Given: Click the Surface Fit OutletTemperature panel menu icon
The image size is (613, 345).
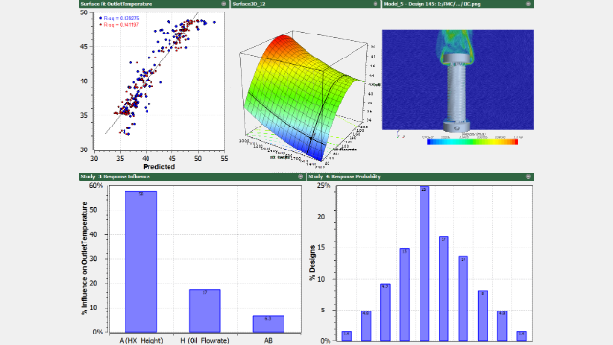Looking at the screenshot, I should pos(223,4).
